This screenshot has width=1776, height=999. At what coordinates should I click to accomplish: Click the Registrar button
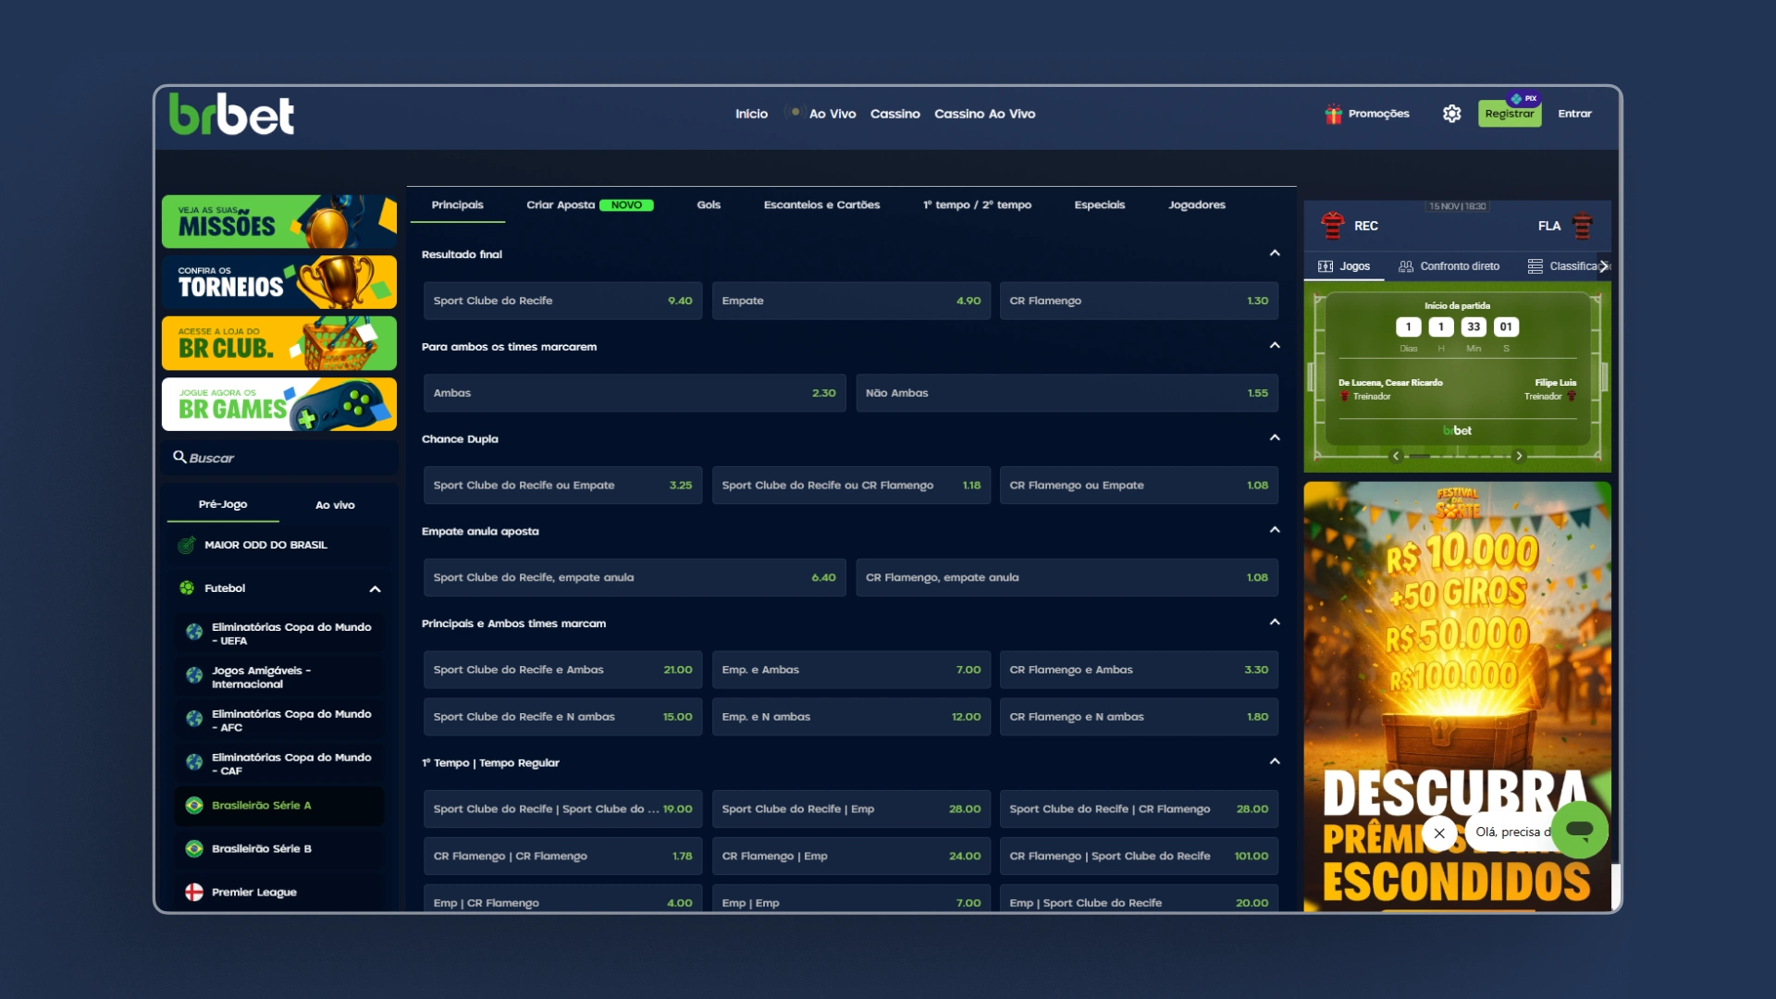click(x=1509, y=114)
